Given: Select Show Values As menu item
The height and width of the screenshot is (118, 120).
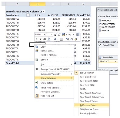Looking at the screenshot, I should coord(54,78).
